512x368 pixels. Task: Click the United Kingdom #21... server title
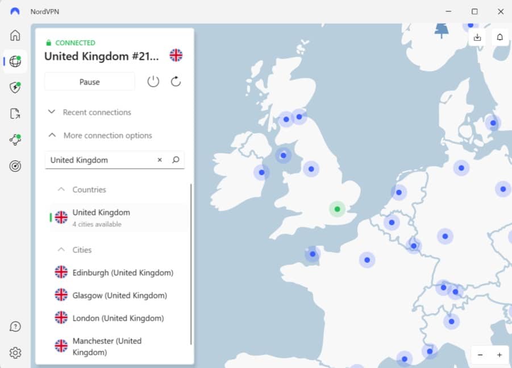[102, 56]
